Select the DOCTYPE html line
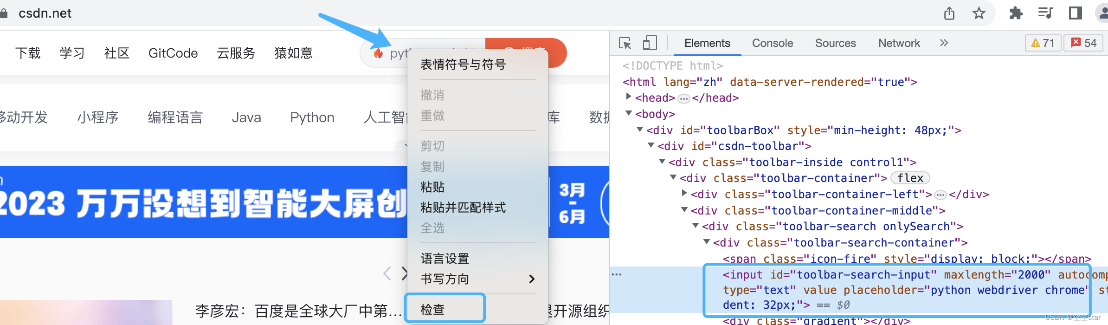Viewport: 1108px width, 325px height. click(673, 66)
